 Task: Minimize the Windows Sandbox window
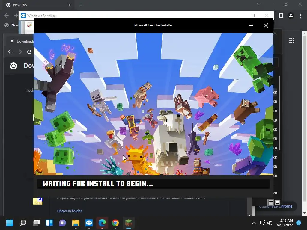[x=240, y=16]
